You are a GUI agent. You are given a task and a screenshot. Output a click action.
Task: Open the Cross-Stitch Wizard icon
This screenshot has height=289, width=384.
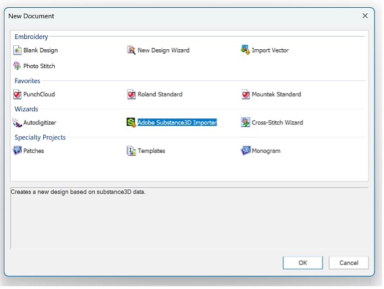(x=245, y=123)
